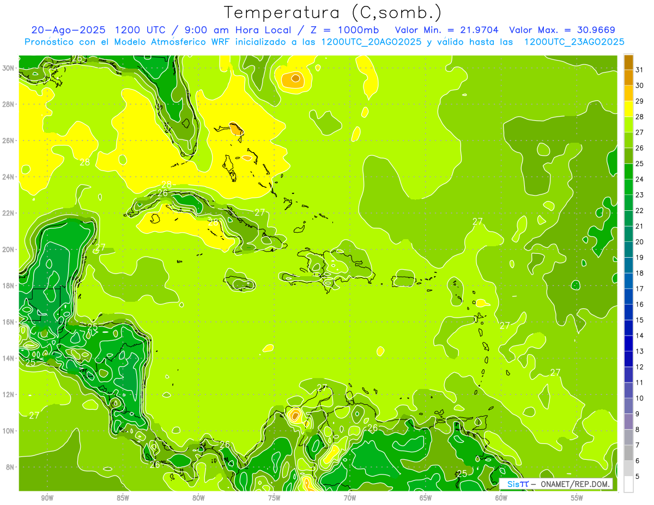Click the 14N latitude axis label
Image resolution: width=654 pixels, height=505 pixels.
[x=9, y=358]
